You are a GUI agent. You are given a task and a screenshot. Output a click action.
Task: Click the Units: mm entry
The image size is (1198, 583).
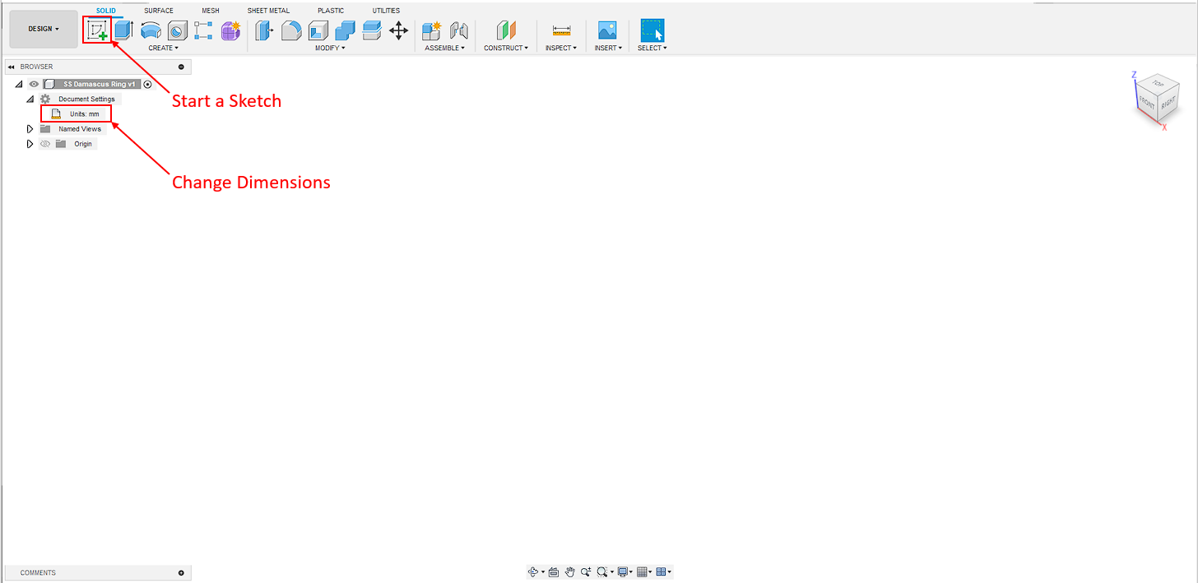coord(84,114)
